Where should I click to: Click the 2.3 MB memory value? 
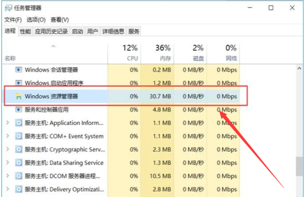pos(162,150)
